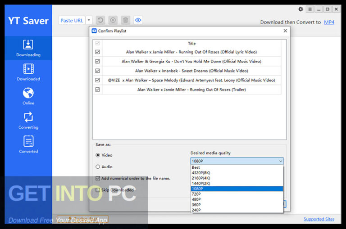Open the hamburger menu icon

310,9
